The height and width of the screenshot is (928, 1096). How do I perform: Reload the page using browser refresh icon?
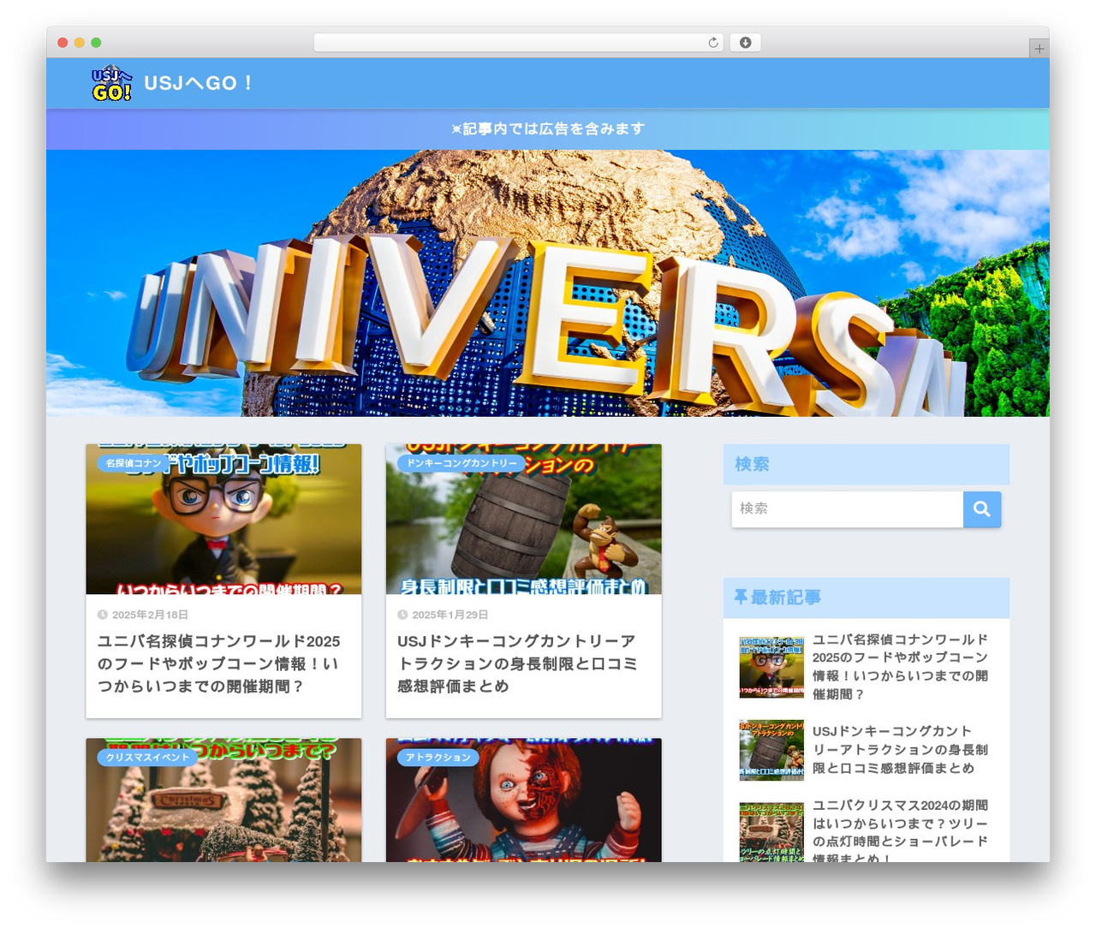pos(713,43)
